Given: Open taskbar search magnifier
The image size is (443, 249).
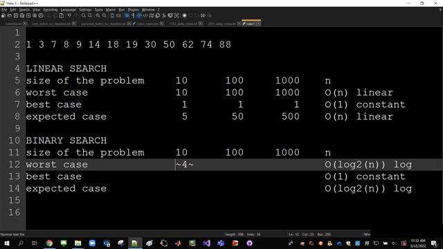Looking at the screenshot, I should [x=21, y=243].
